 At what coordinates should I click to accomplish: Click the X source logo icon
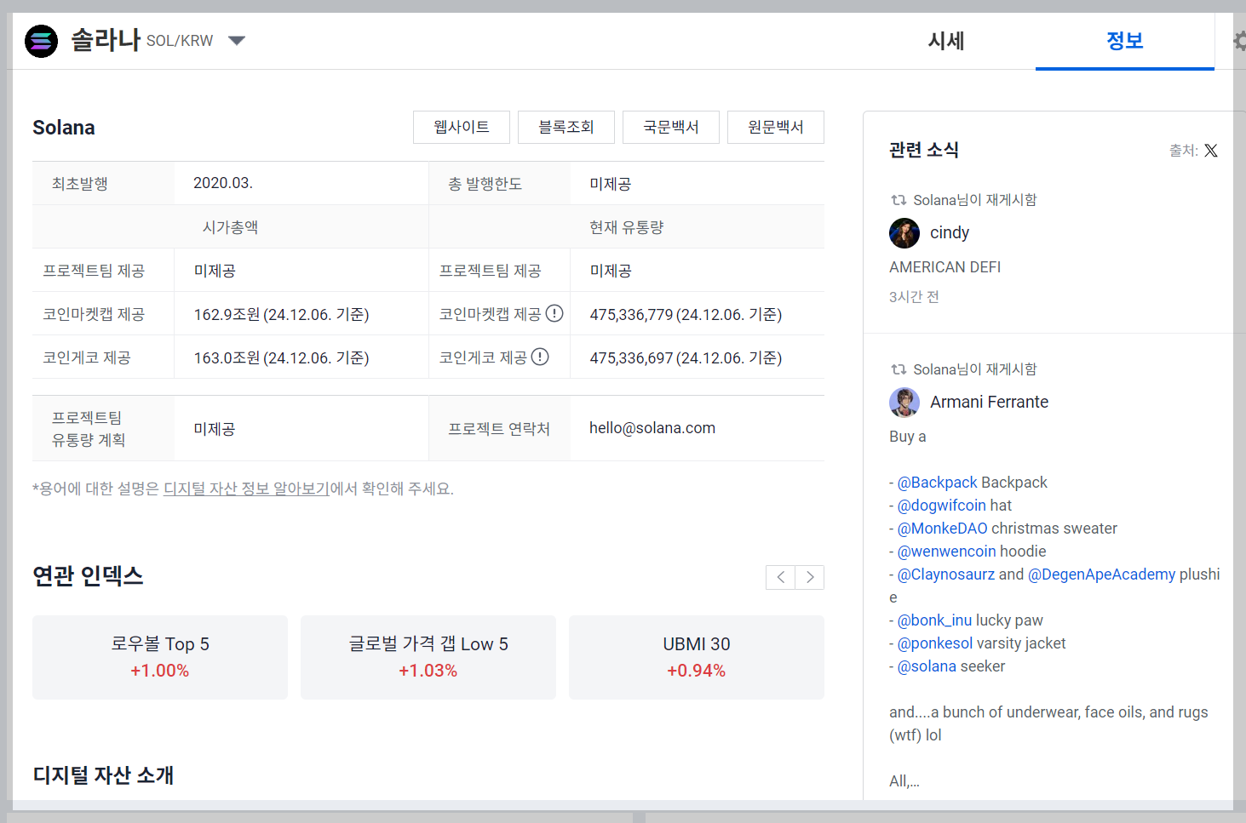tap(1211, 151)
